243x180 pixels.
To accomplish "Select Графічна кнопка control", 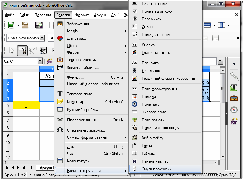I will (165, 53).
